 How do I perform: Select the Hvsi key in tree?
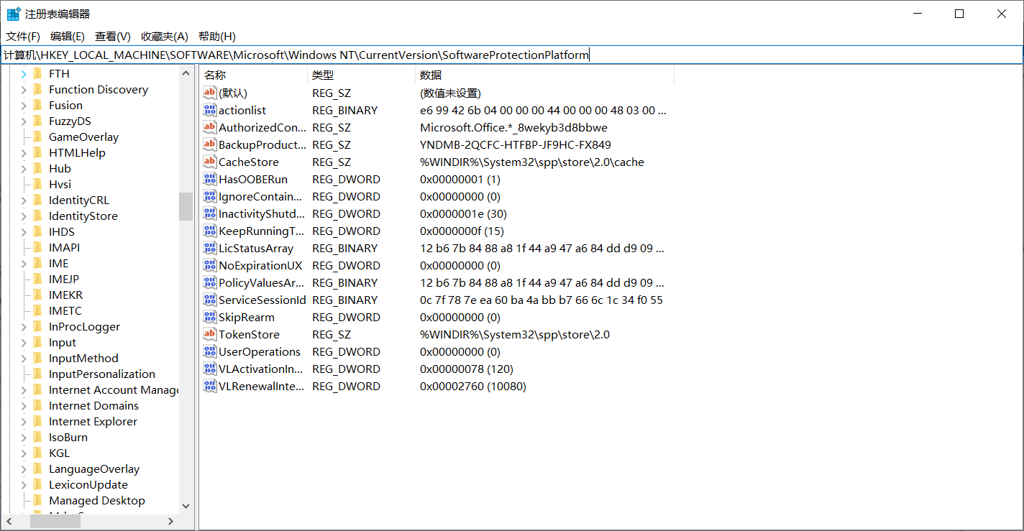coord(60,184)
